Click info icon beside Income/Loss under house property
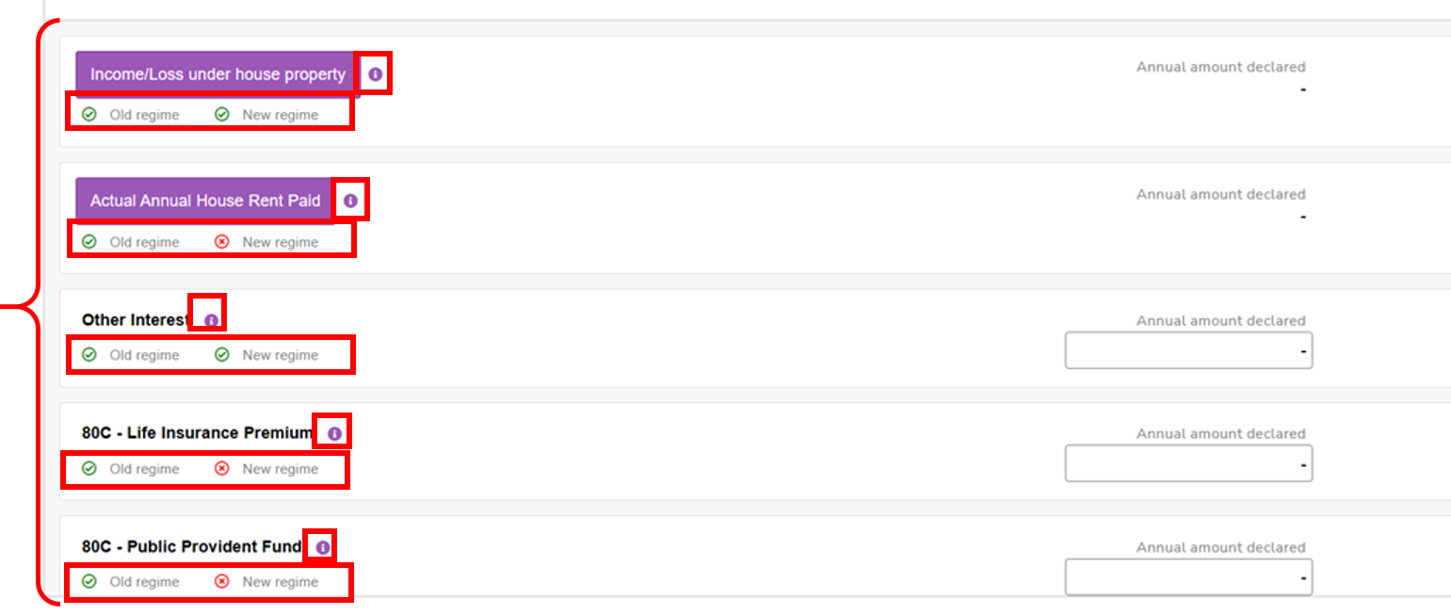The width and height of the screenshot is (1451, 615). click(376, 74)
